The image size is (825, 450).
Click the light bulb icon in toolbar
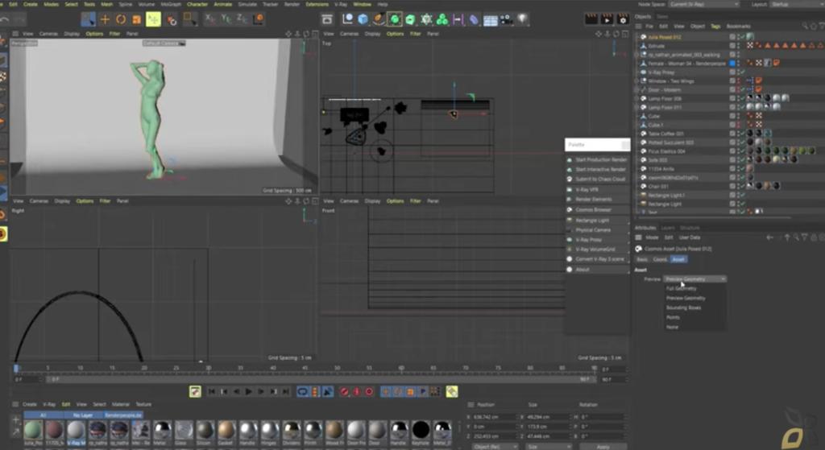(x=522, y=19)
